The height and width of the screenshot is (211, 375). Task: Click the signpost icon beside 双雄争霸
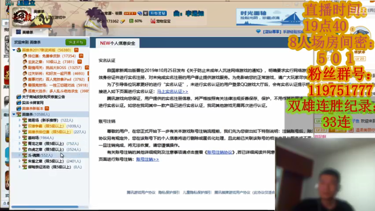tap(25, 126)
